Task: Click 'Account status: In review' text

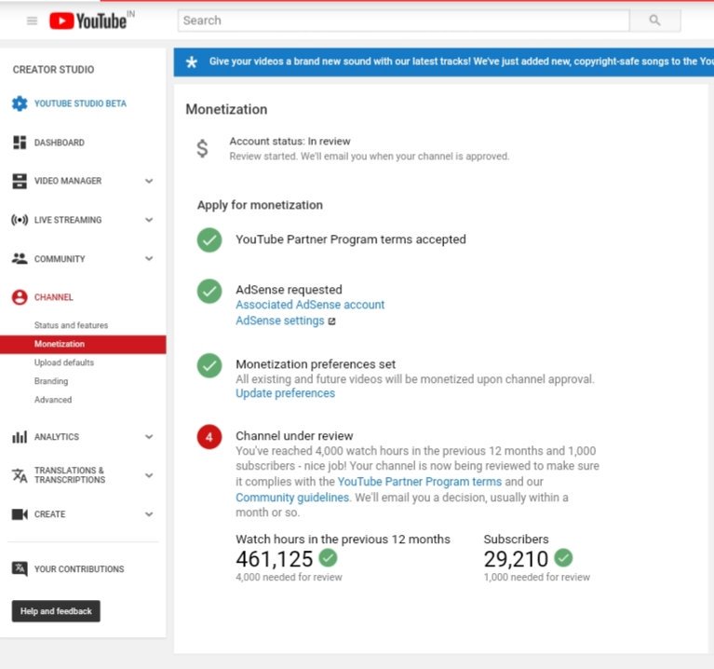Action: point(290,142)
